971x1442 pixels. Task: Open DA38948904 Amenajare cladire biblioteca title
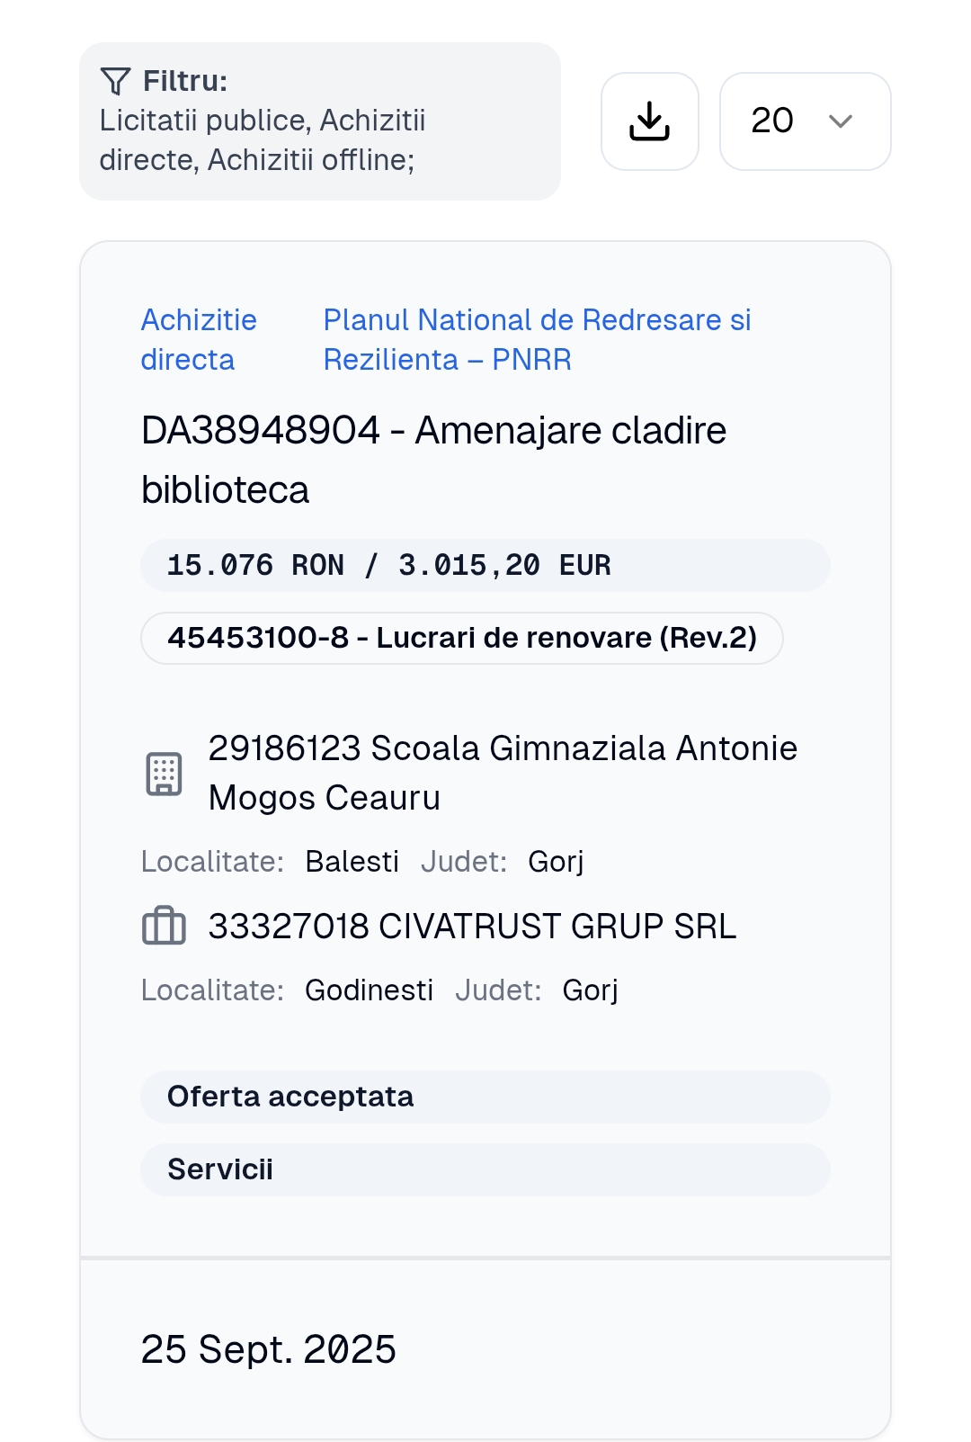(x=433, y=460)
